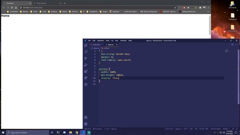This screenshot has width=240, height=135.
Task: Open the Code bookmarks folder
Action: (43, 12)
